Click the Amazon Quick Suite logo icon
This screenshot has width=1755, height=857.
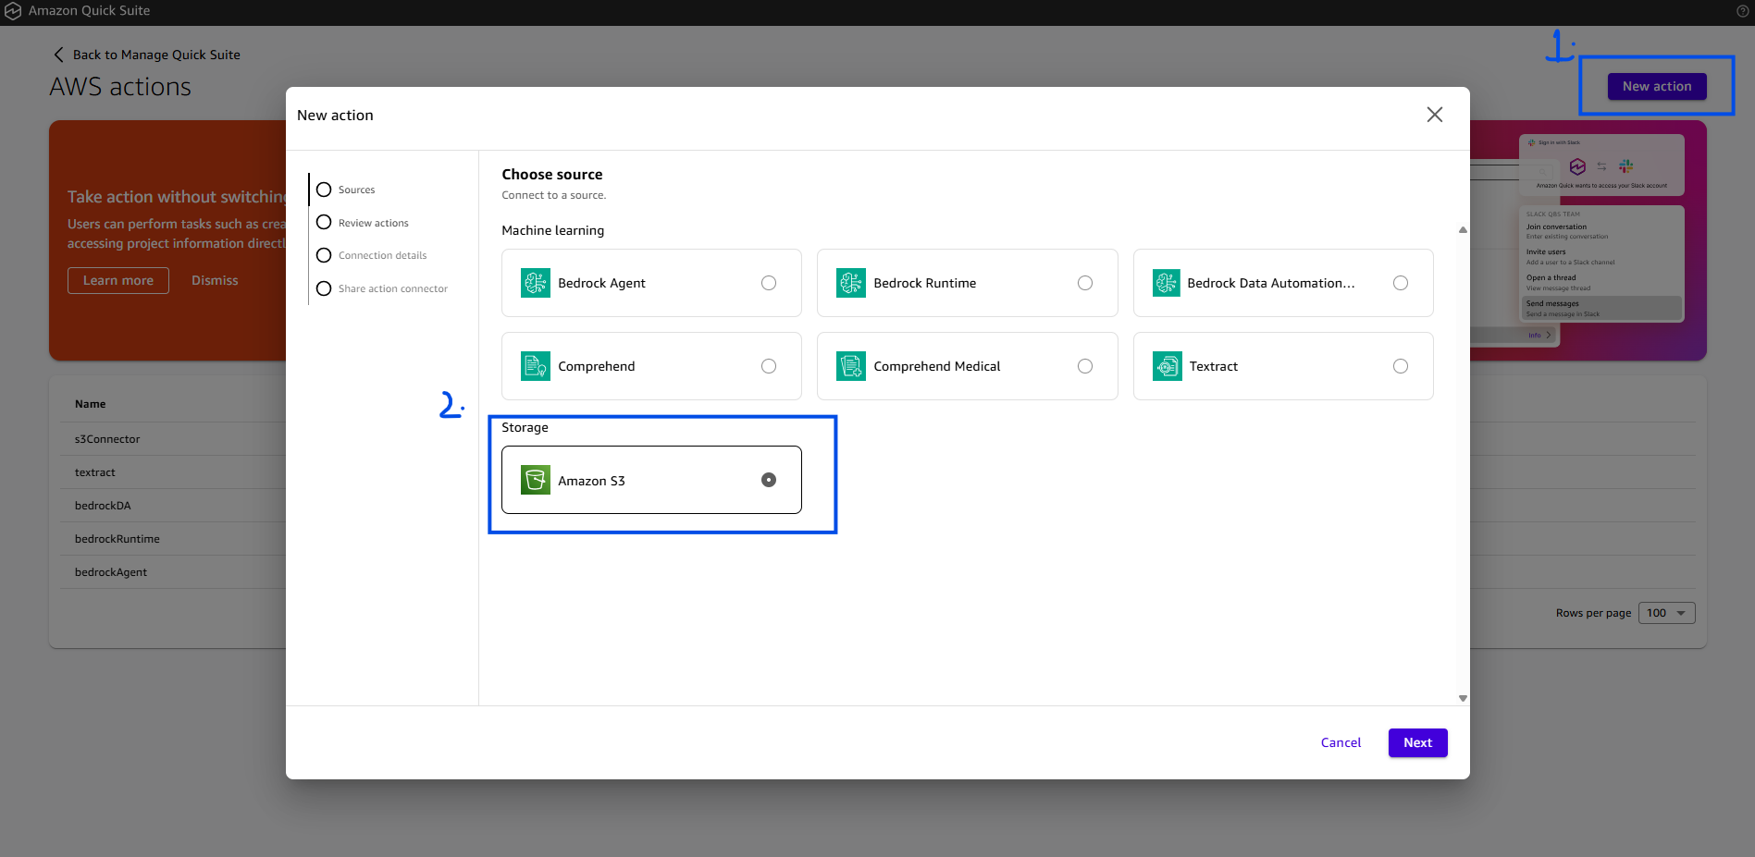pos(13,11)
